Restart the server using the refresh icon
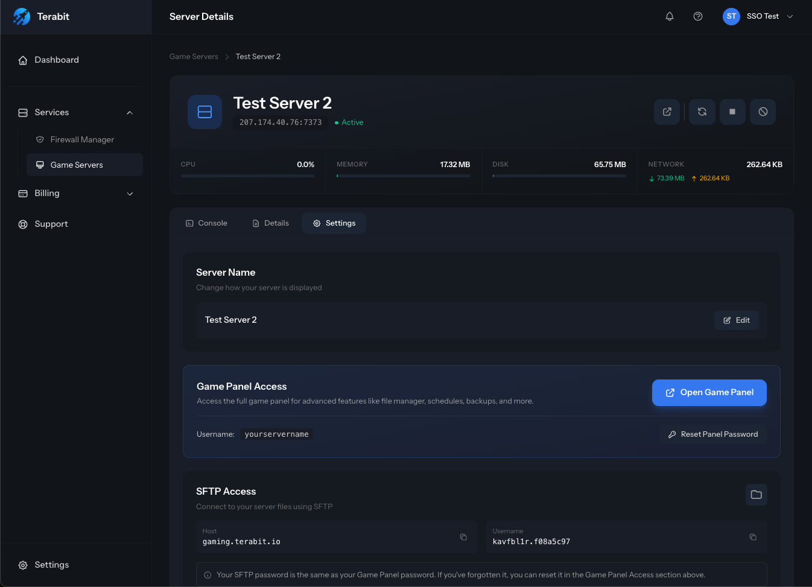Viewport: 812px width, 587px height. (702, 112)
